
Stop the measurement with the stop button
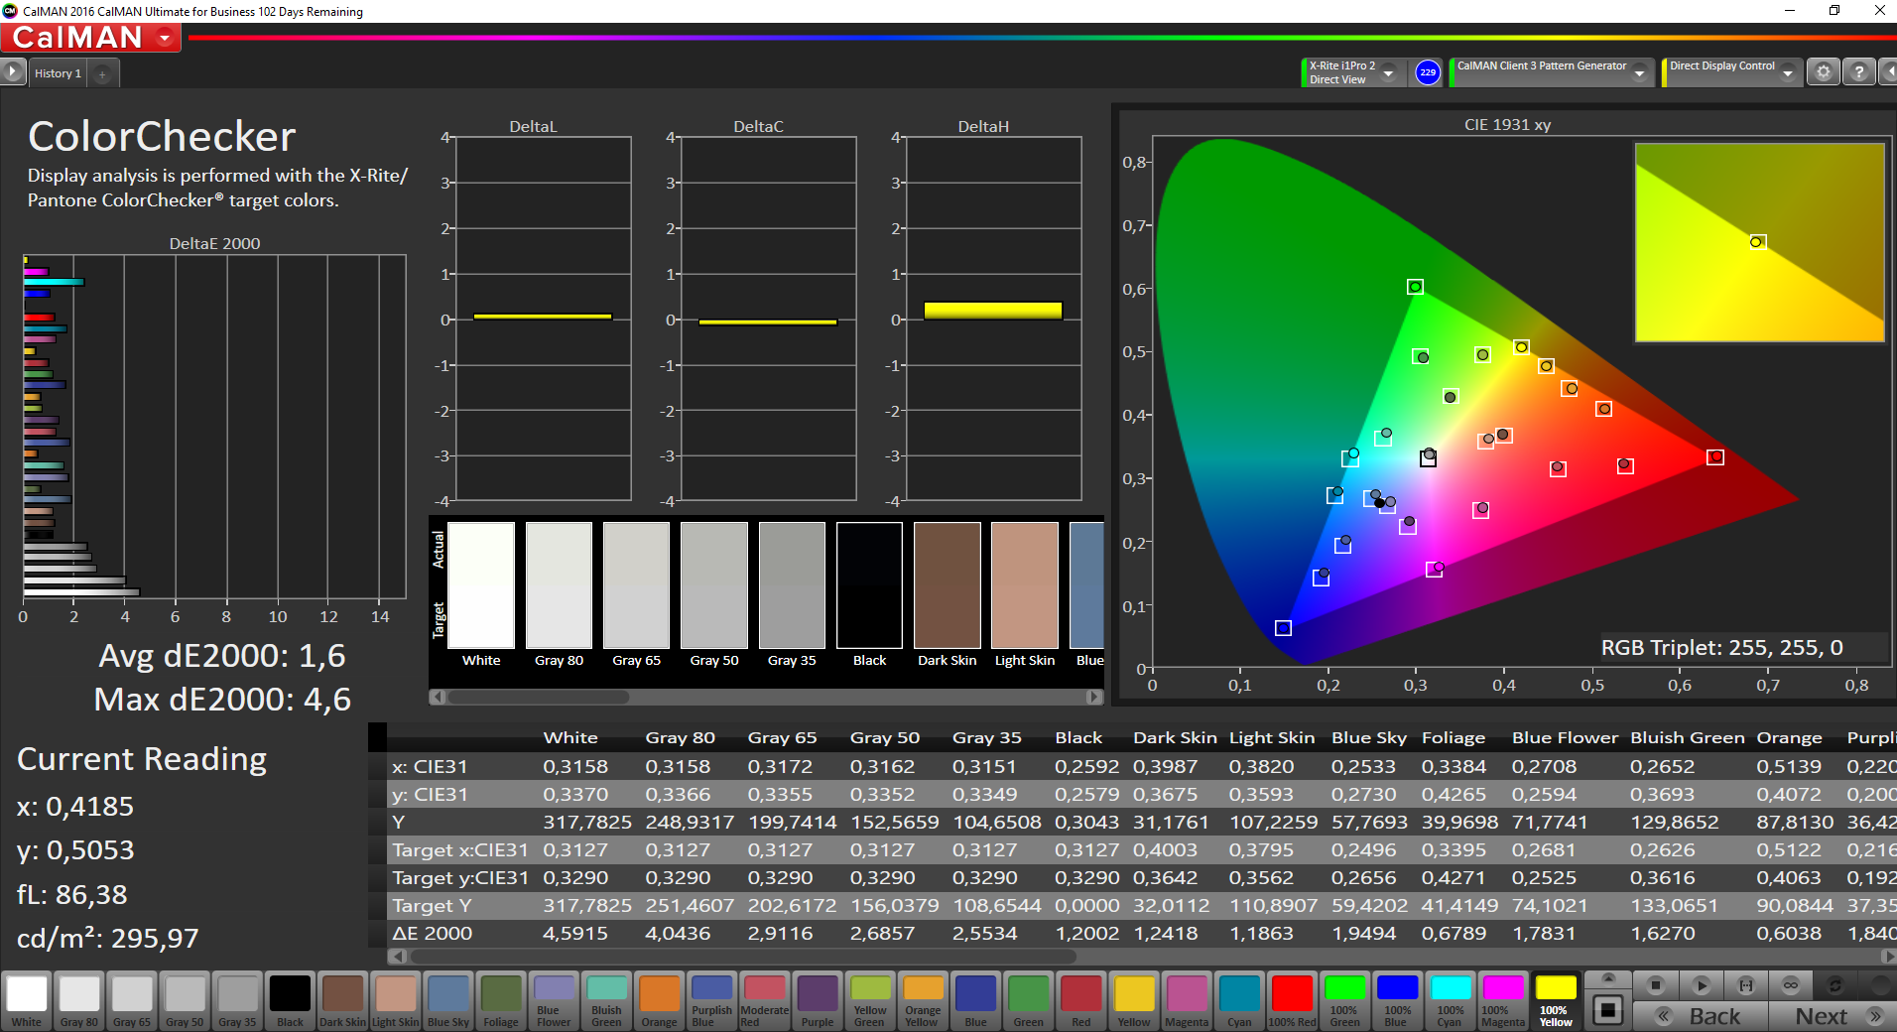[1655, 985]
